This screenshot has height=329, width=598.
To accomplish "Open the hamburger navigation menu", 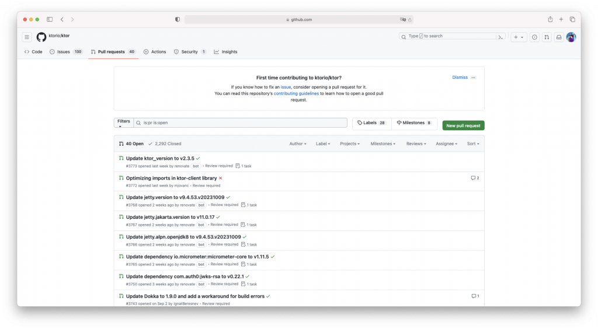I will coord(27,37).
